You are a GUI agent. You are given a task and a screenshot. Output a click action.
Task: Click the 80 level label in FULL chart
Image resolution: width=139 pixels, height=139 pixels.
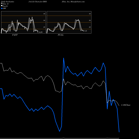(x=90, y=14)
